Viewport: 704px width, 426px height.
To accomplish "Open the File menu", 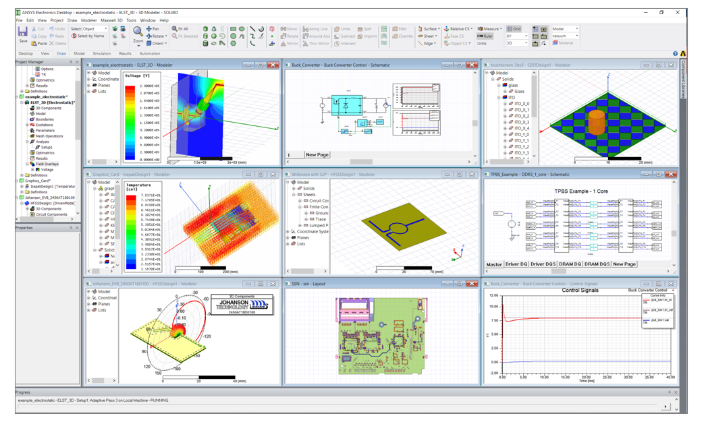I will 20,20.
